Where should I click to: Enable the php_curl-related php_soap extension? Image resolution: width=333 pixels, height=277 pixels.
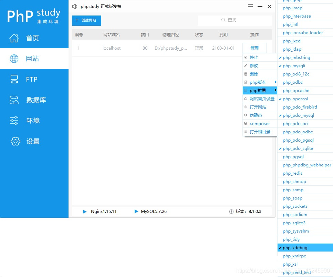click(292, 198)
